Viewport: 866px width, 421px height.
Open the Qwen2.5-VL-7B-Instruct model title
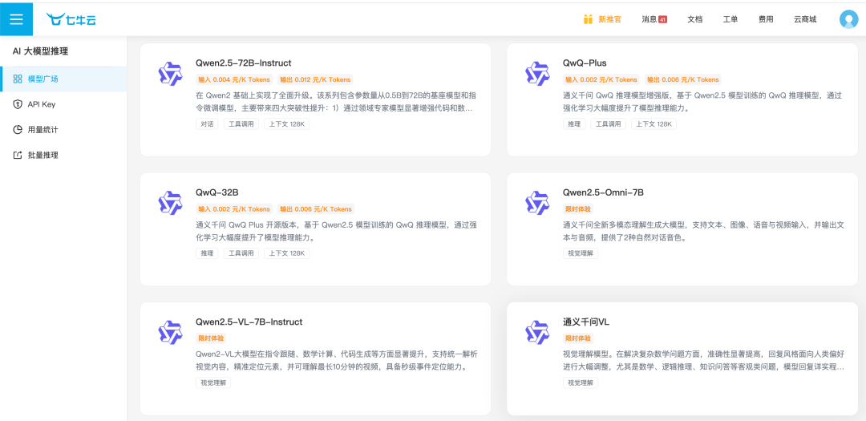click(249, 322)
